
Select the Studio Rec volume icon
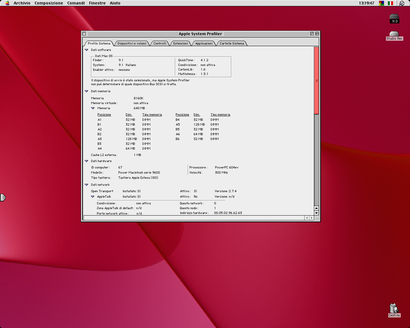pos(394,36)
